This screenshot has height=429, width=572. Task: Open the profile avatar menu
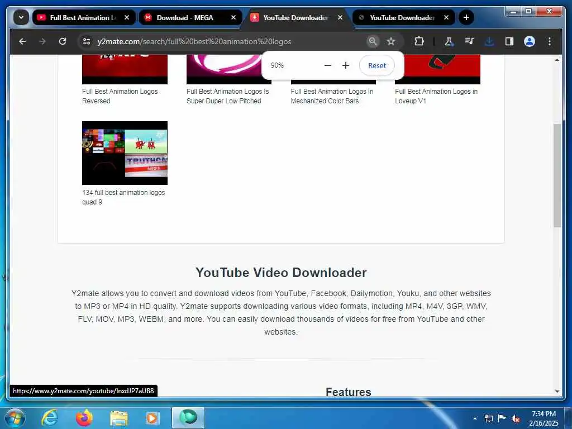530,41
